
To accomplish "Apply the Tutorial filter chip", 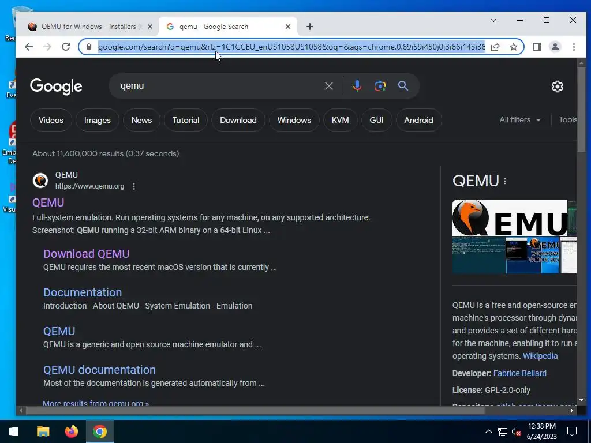I will (186, 120).
